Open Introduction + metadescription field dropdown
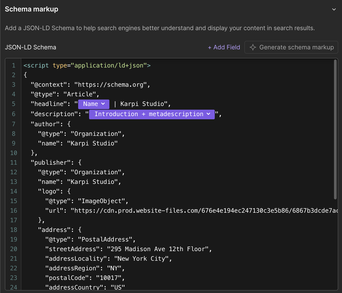 click(152, 114)
